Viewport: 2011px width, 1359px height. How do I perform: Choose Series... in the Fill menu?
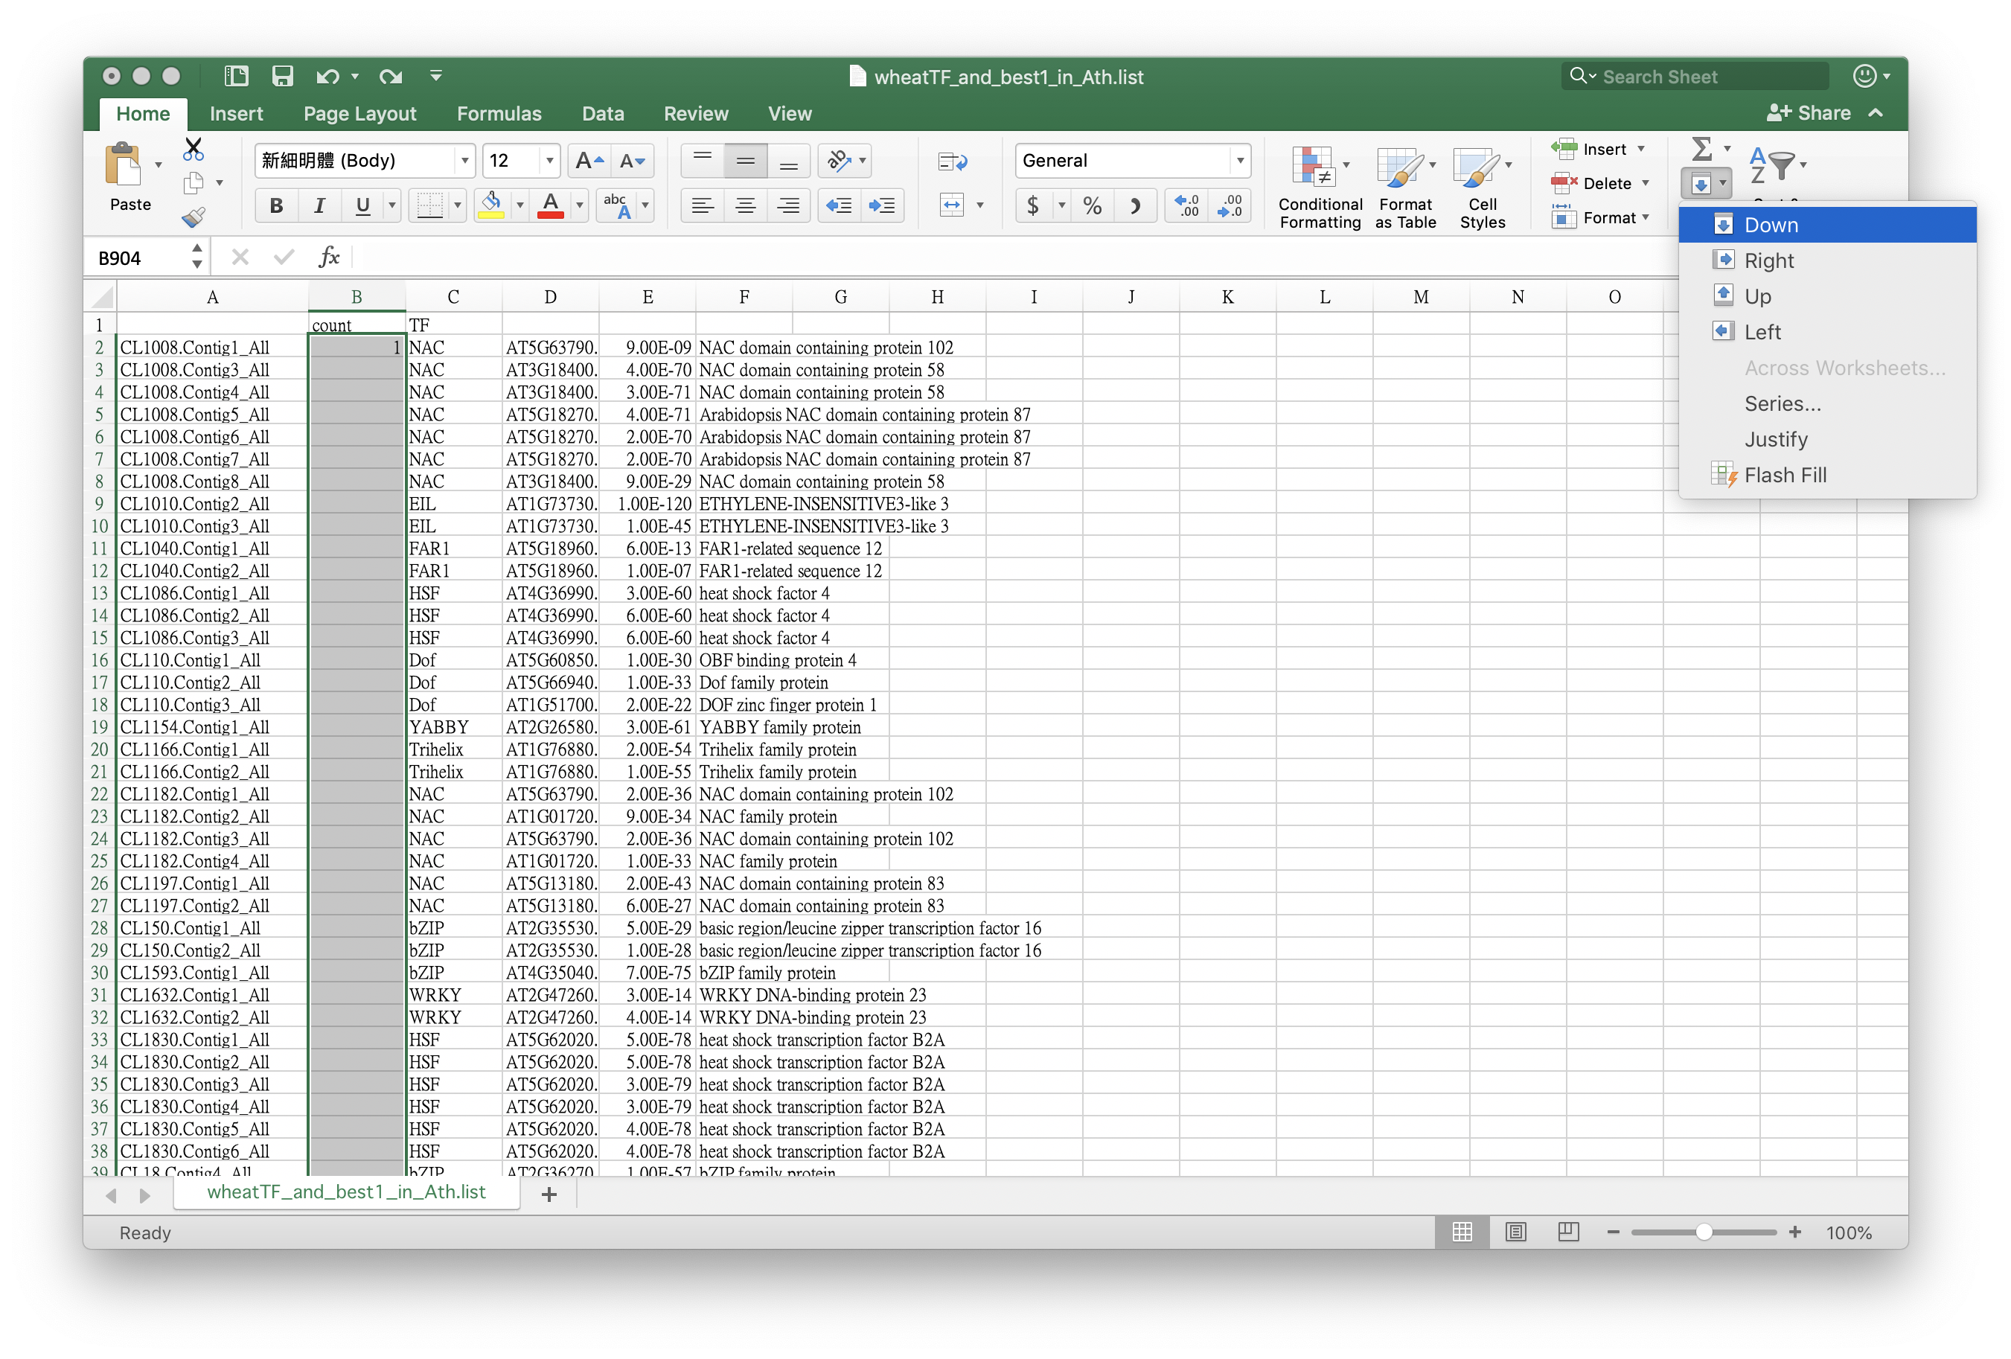tap(1826, 404)
